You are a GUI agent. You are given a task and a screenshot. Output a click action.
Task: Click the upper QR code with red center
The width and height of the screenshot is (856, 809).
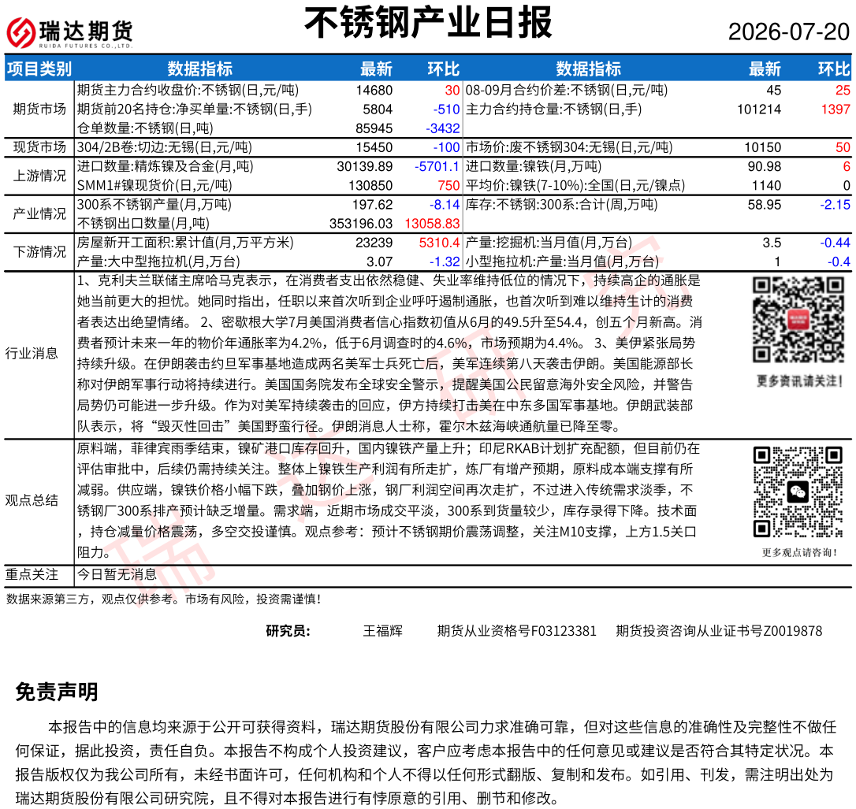point(798,320)
